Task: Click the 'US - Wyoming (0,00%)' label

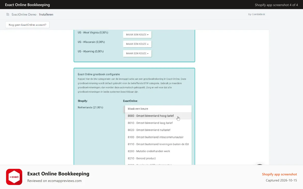Action: point(91,51)
